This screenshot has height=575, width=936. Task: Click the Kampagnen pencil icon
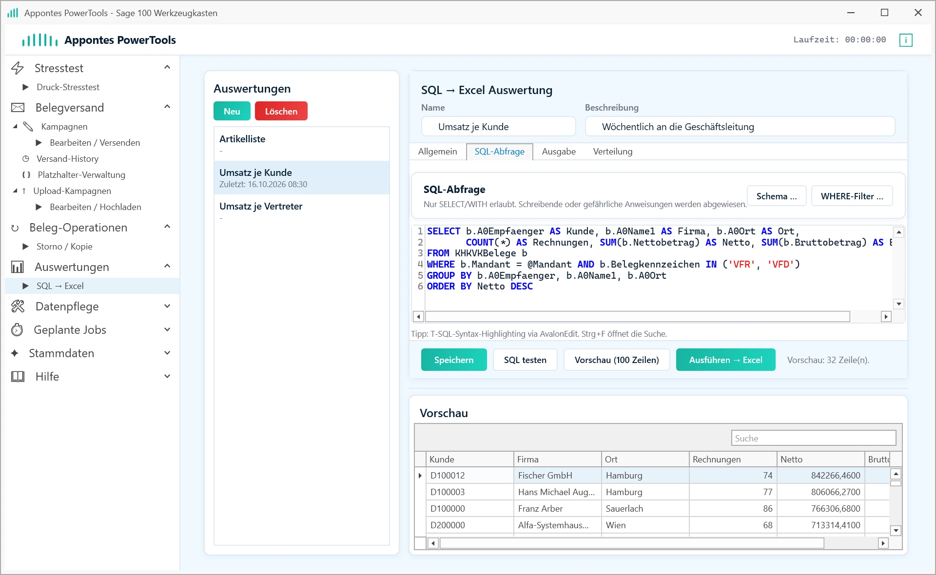coord(28,127)
